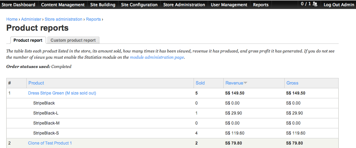This screenshot has width=356, height=148.
Task: Open Store administration breadcrumb link
Action: [63, 19]
